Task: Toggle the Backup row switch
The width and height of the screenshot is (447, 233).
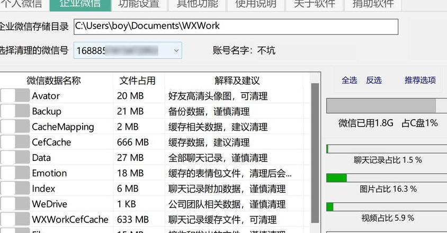Action: [x=15, y=111]
